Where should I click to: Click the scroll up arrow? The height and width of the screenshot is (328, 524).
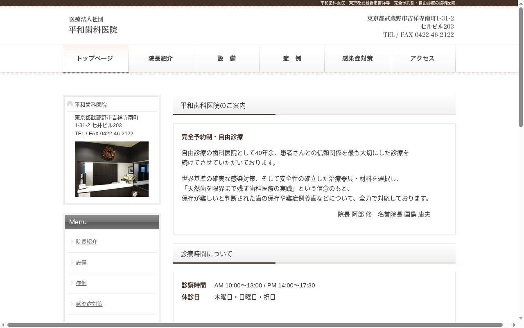pyautogui.click(x=521, y=3)
